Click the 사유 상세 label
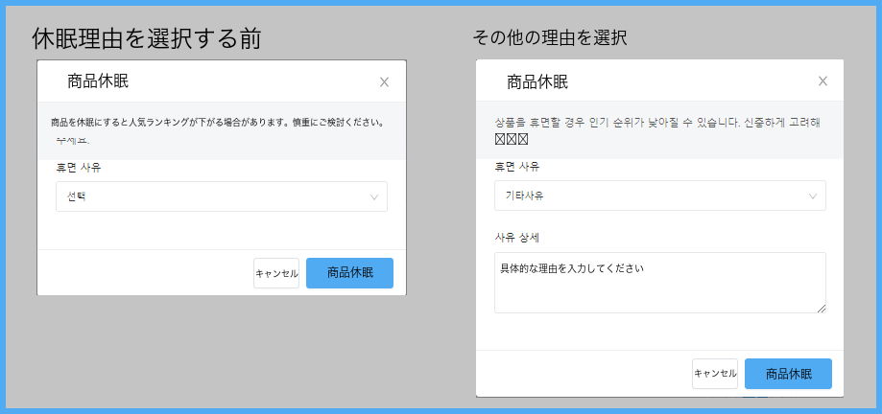The height and width of the screenshot is (414, 882). pyautogui.click(x=517, y=238)
